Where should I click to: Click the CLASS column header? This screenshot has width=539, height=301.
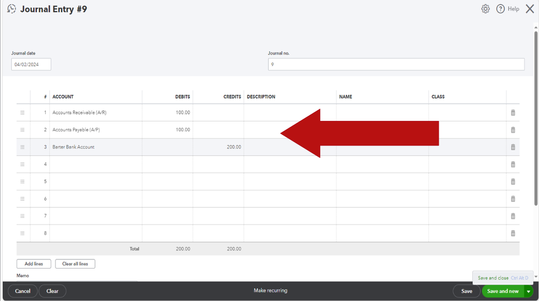point(438,97)
